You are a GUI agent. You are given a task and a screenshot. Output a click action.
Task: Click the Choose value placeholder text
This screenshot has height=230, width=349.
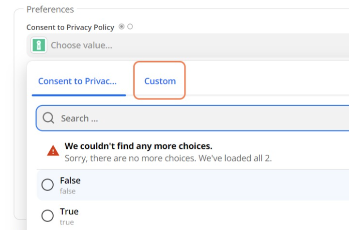pos(82,45)
